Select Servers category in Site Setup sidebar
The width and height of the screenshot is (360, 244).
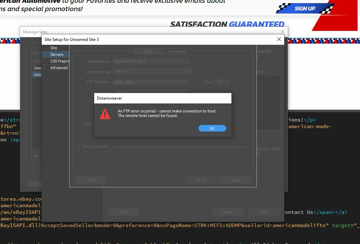point(56,54)
